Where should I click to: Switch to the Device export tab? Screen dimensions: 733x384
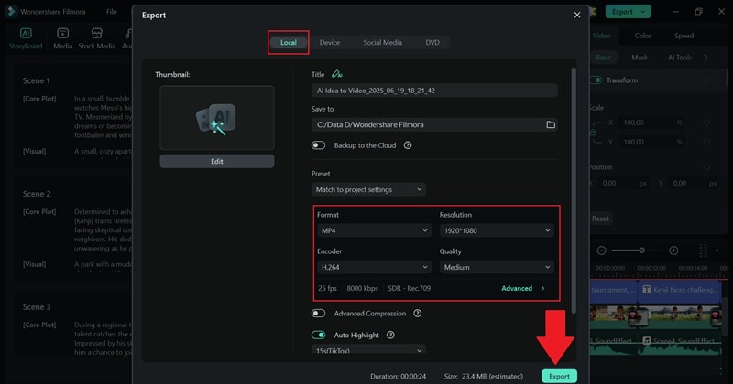[330, 42]
